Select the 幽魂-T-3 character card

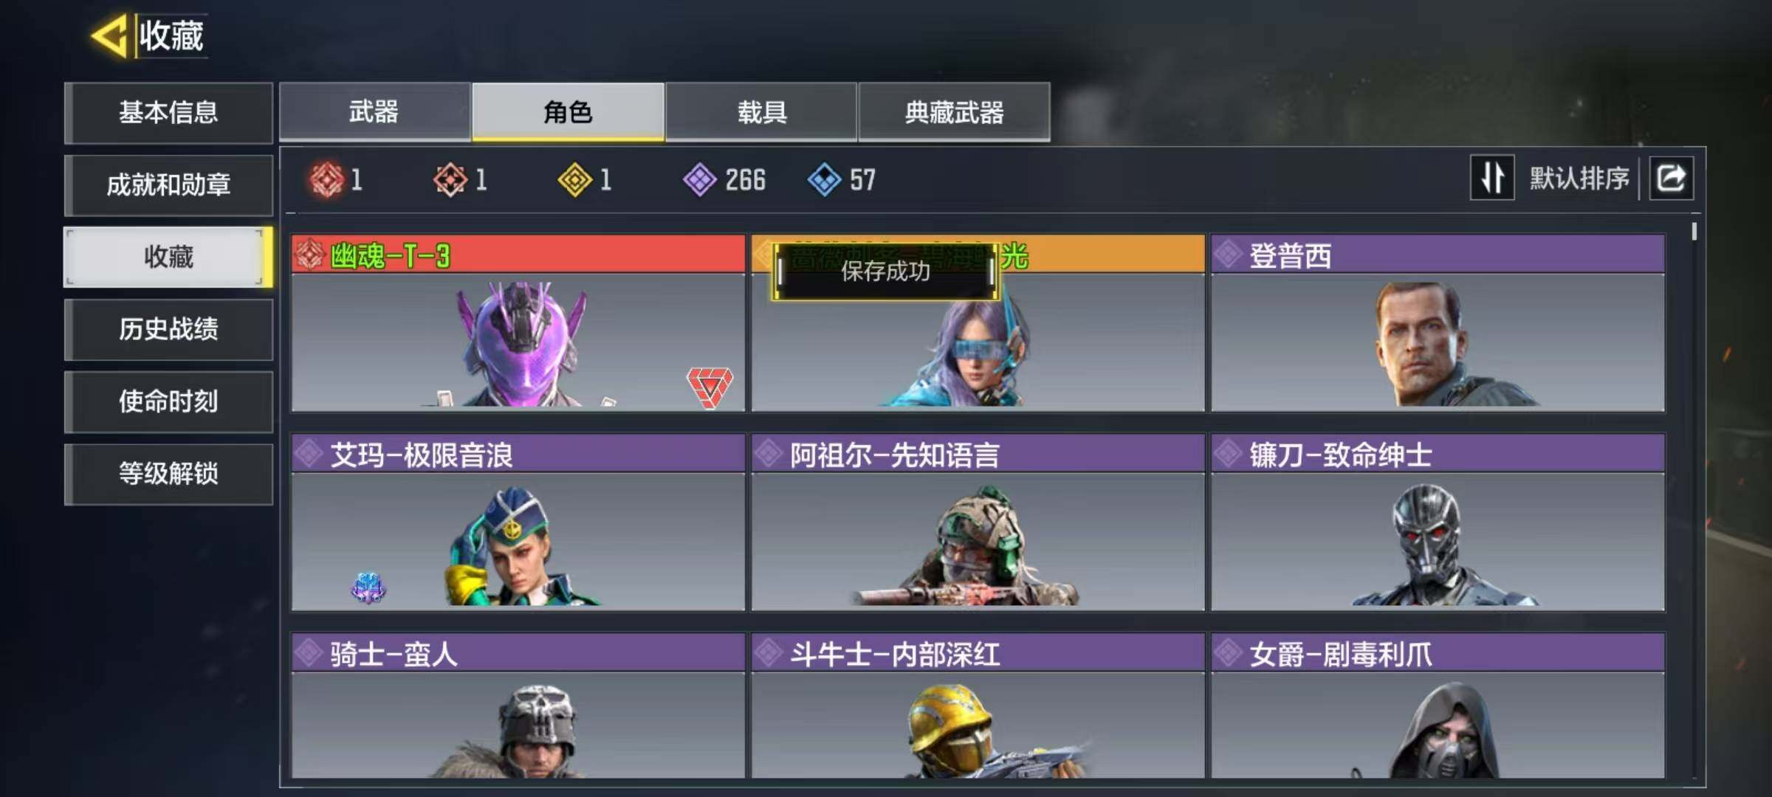click(518, 323)
